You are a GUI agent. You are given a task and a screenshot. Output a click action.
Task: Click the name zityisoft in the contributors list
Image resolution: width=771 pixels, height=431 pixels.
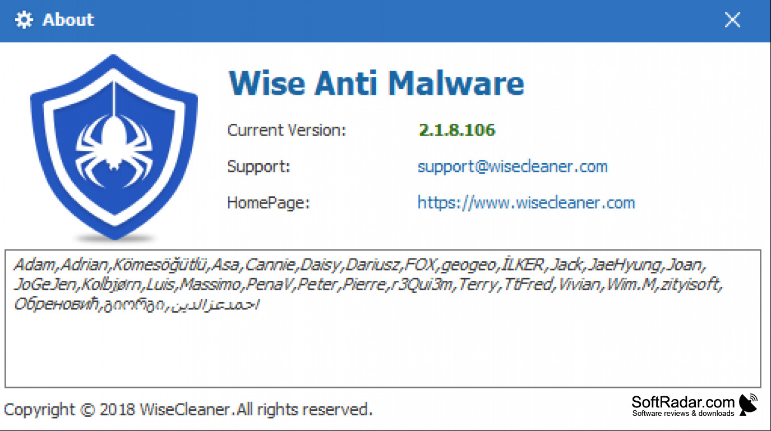click(691, 285)
